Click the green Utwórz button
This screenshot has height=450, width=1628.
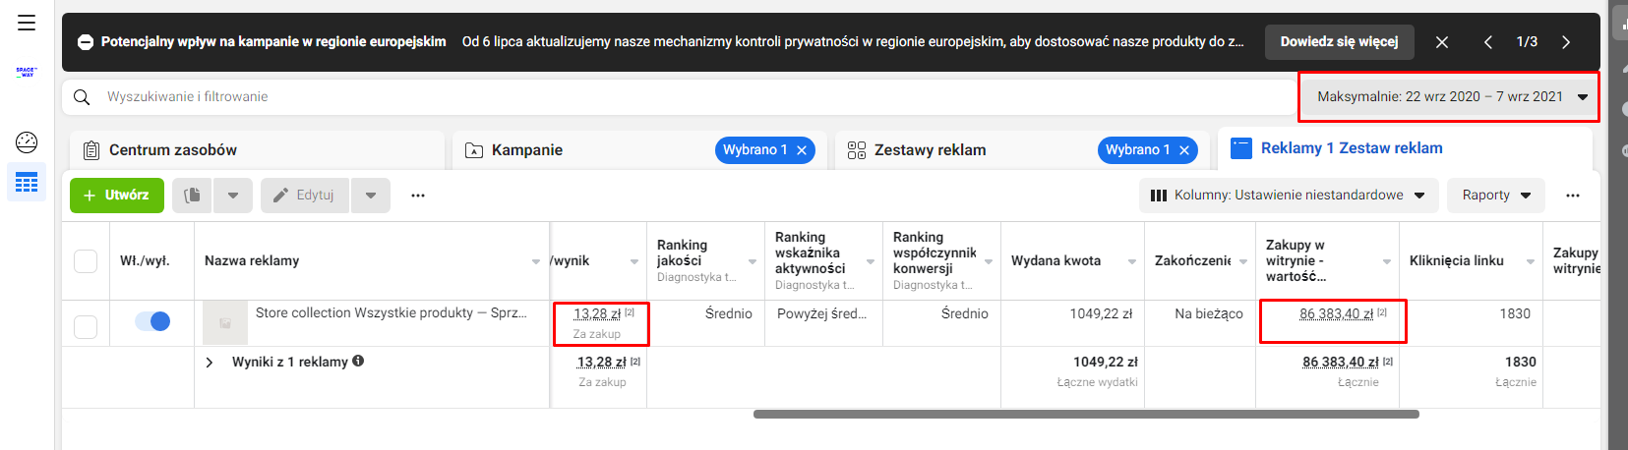(116, 196)
